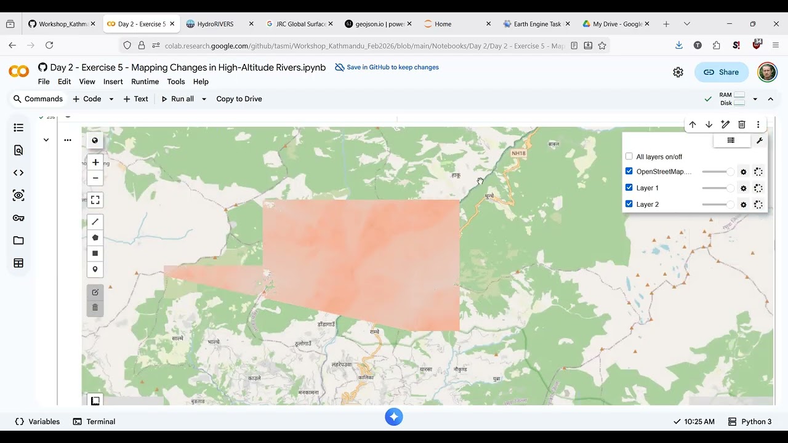
Task: Open the Terminal panel
Action: pyautogui.click(x=94, y=422)
